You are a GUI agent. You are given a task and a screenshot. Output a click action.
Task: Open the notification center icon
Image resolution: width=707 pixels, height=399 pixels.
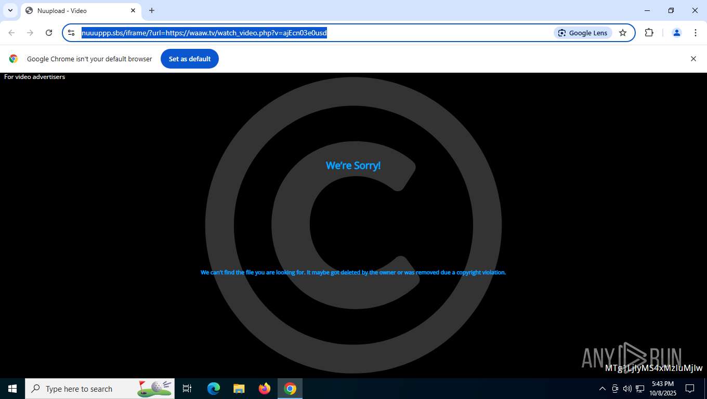pyautogui.click(x=690, y=389)
